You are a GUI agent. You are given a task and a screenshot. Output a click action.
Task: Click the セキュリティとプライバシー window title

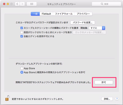coord(62,4)
